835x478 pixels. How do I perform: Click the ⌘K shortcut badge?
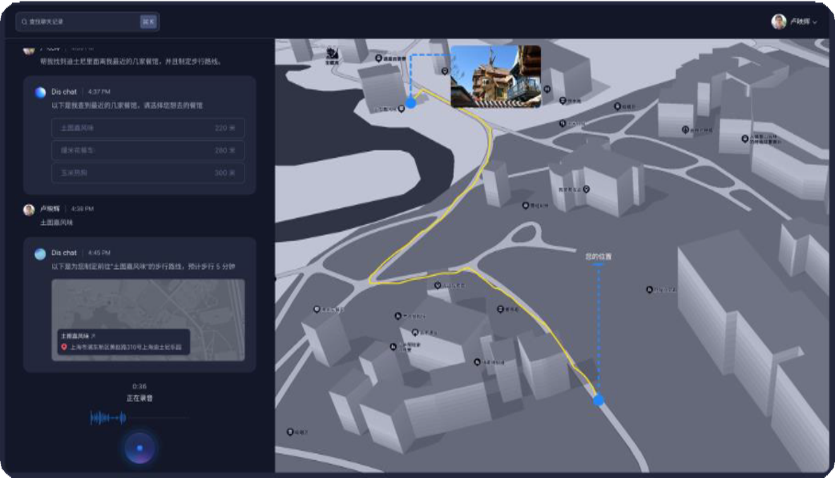148,21
